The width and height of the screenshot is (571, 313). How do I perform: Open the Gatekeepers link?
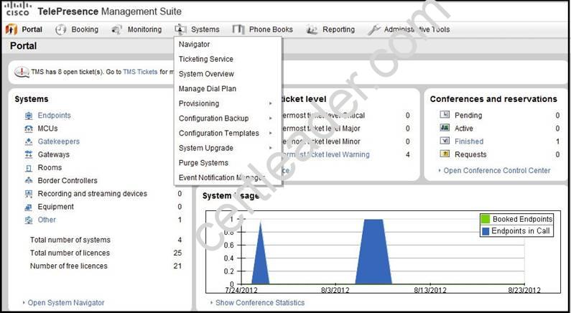(x=59, y=141)
